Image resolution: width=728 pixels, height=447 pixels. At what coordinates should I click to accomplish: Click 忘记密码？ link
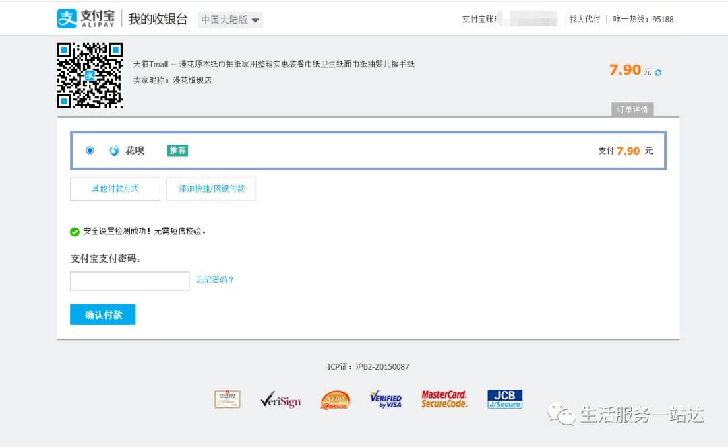[x=214, y=279]
